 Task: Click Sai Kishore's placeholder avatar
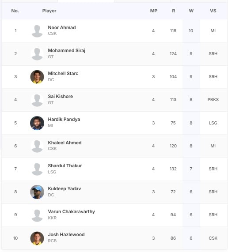pos(37,100)
